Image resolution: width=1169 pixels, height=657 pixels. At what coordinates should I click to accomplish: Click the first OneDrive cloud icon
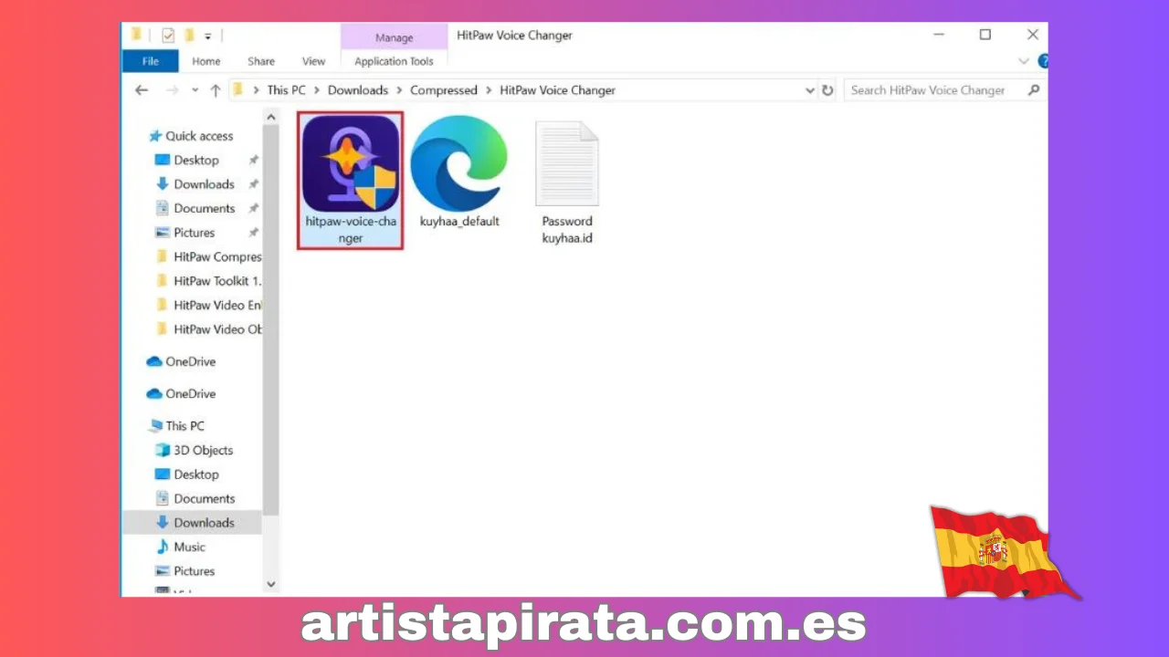point(154,361)
